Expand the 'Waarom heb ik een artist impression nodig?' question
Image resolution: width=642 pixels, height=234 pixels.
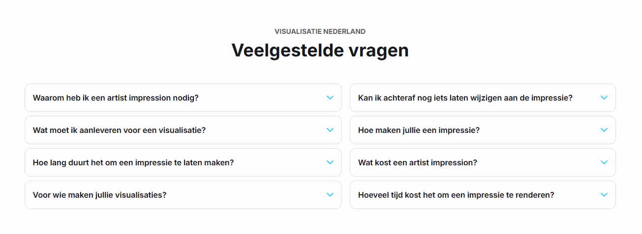pos(116,98)
